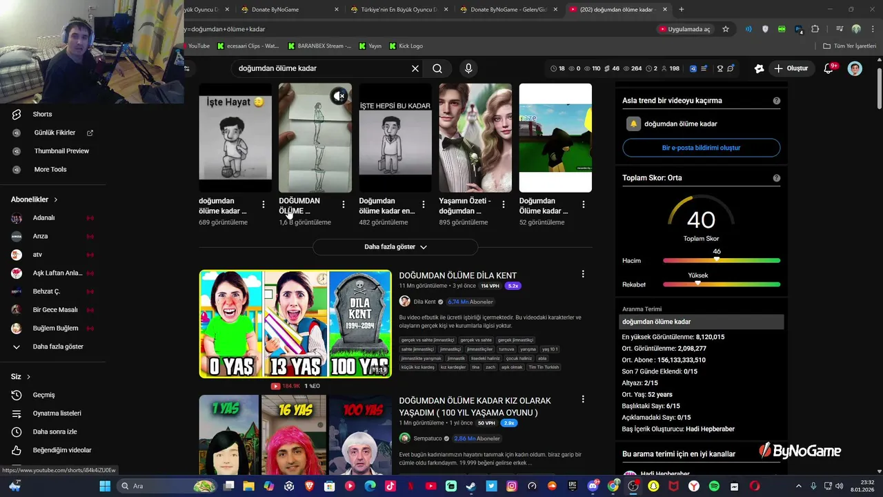Open Thumbnail Preview in the sidebar

click(61, 150)
